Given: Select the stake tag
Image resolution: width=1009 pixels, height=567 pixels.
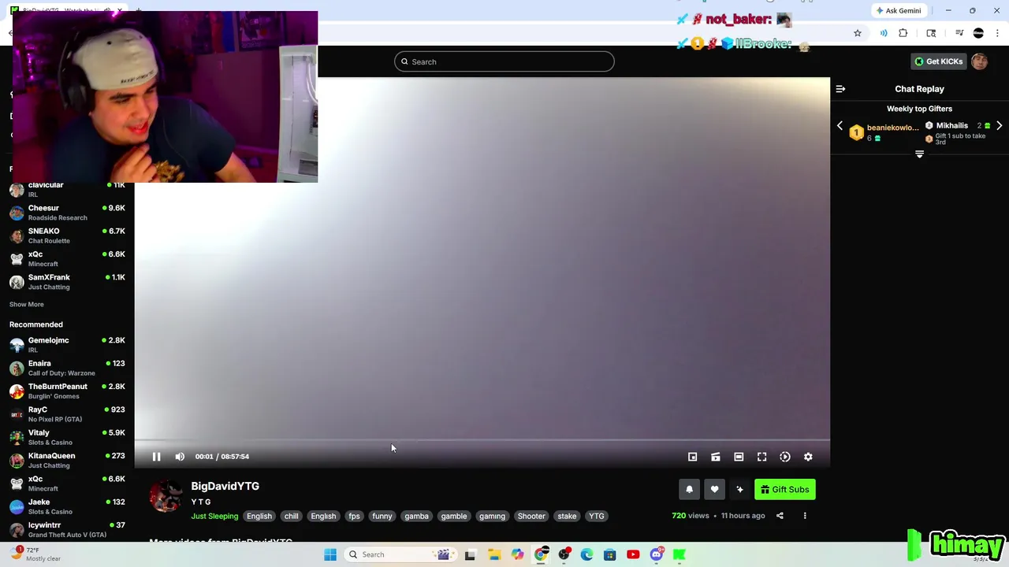Looking at the screenshot, I should [567, 516].
